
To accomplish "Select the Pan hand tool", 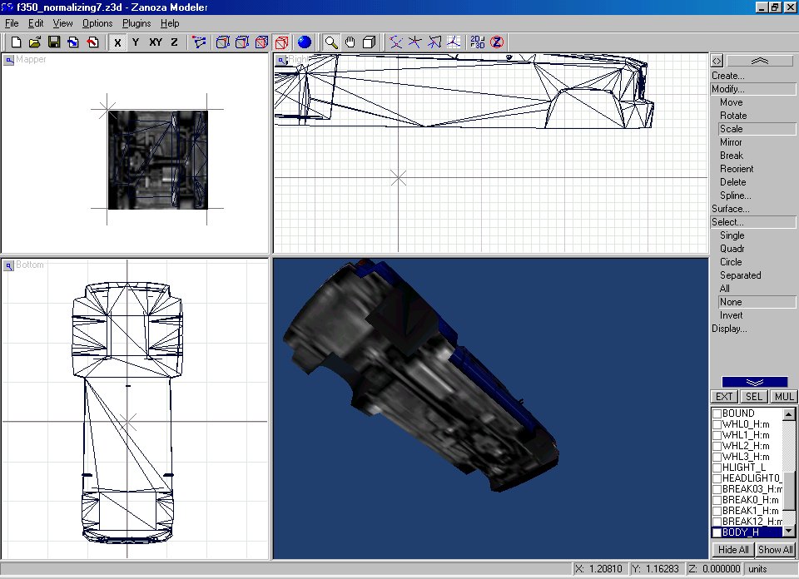I will pos(350,42).
